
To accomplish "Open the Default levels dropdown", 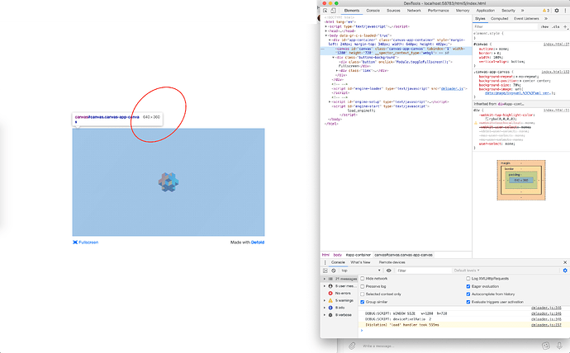I will (467, 271).
